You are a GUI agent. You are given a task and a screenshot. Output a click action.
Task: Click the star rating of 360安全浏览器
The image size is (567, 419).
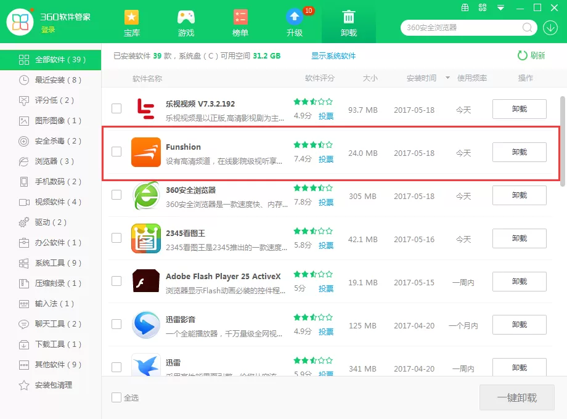[313, 188]
